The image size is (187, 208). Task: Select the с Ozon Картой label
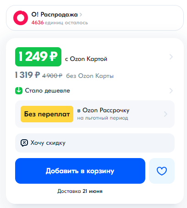86,59
